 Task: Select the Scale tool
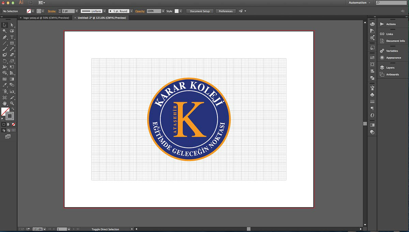point(12,61)
